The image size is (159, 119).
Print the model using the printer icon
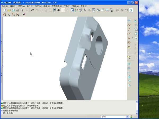[x=18, y=10]
